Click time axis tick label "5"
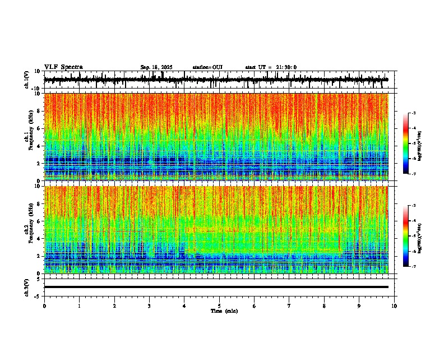 coord(219,306)
